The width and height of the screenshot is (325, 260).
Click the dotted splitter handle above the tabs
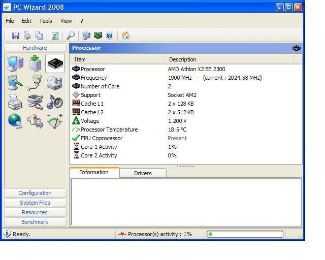pos(186,166)
